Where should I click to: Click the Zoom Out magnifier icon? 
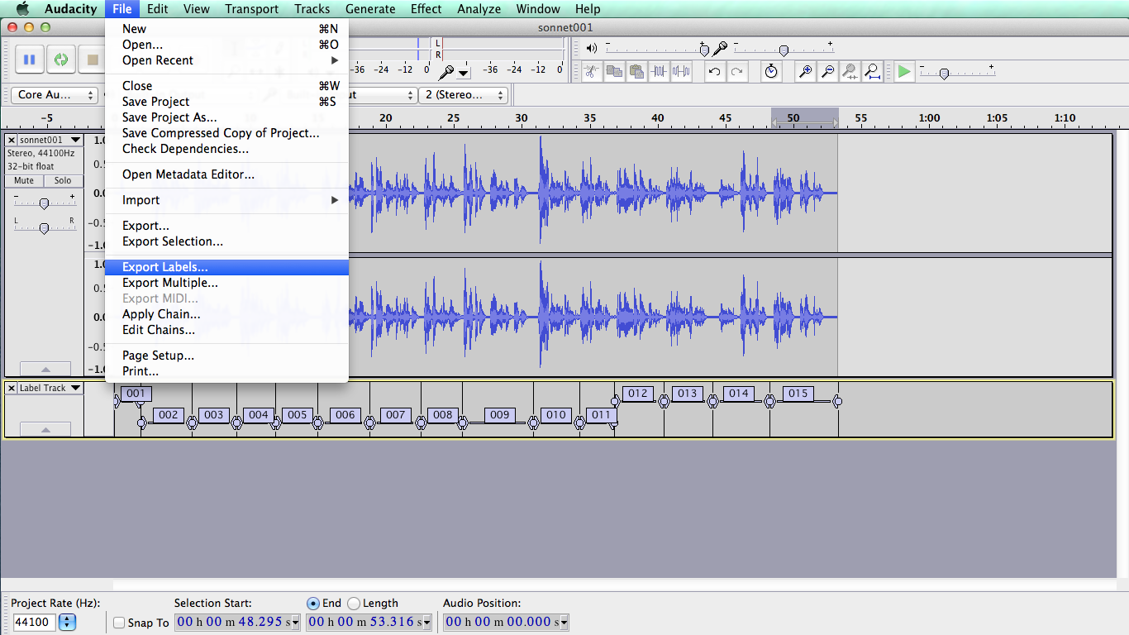click(827, 72)
